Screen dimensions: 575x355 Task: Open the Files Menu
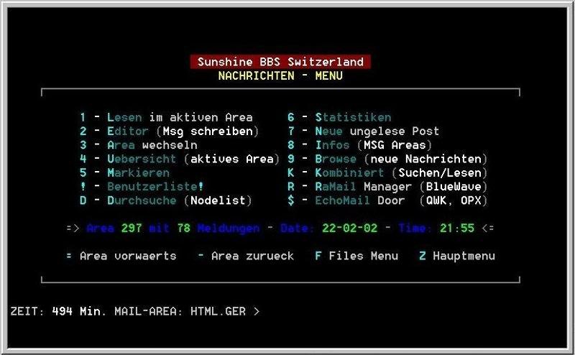[x=356, y=256]
